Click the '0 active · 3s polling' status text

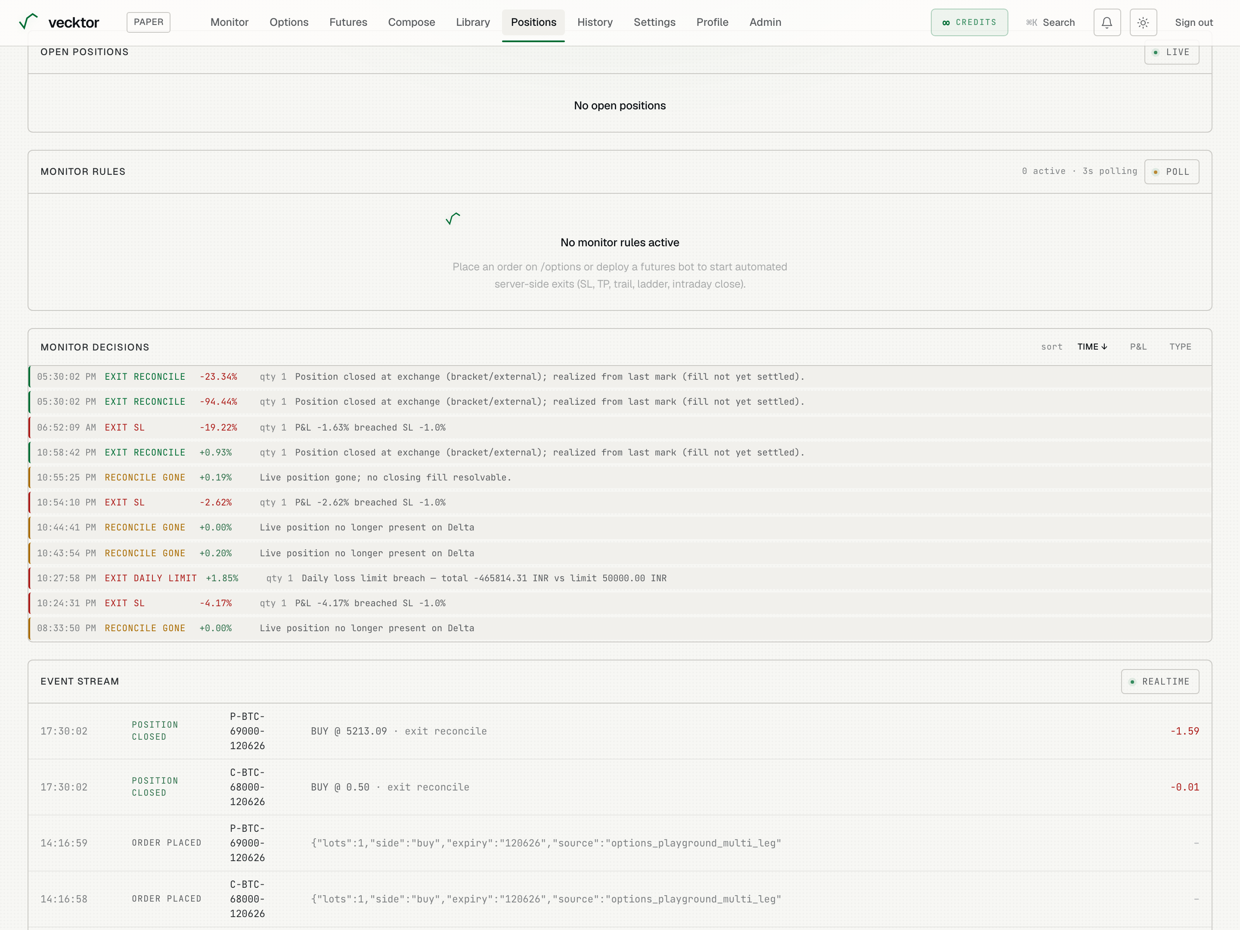tap(1079, 171)
